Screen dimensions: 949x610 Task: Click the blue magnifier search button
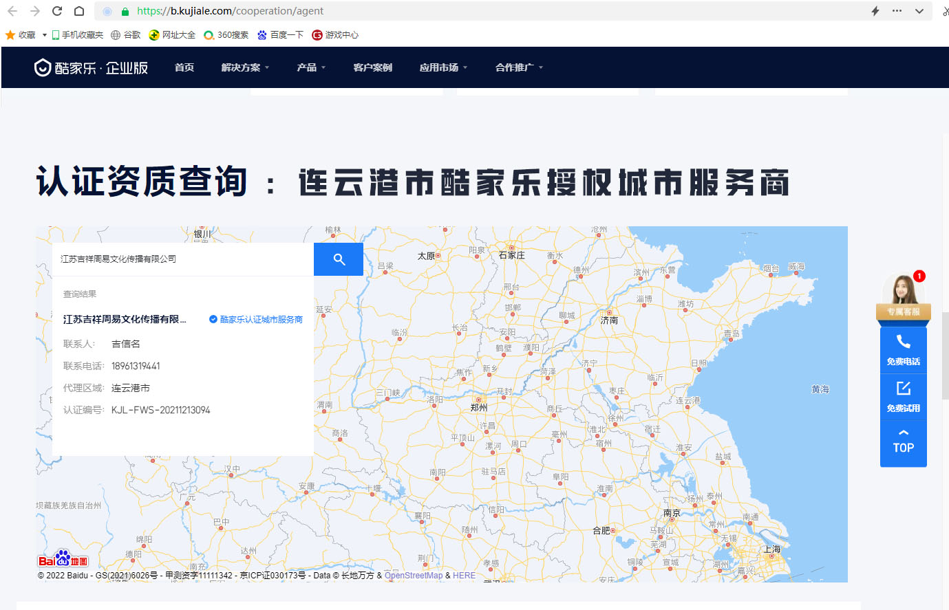coord(339,259)
